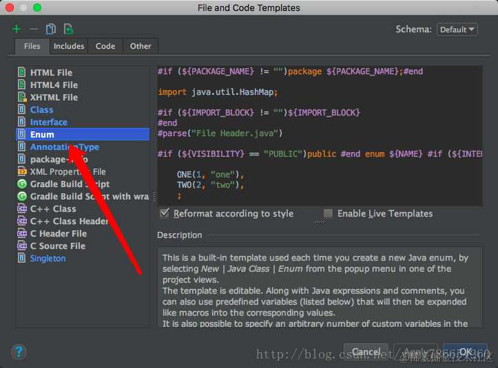Click the XML Properties File icon
This screenshot has height=368, width=498.
click(x=22, y=172)
